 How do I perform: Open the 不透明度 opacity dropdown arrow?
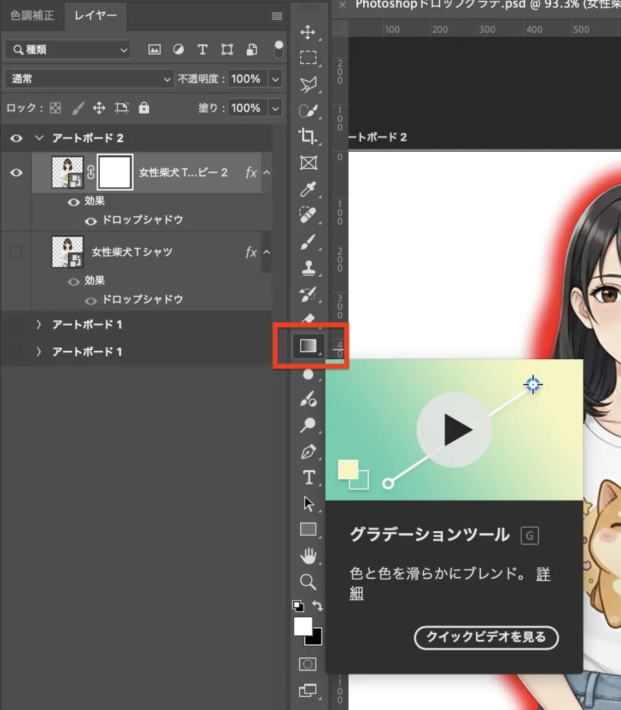pyautogui.click(x=276, y=79)
